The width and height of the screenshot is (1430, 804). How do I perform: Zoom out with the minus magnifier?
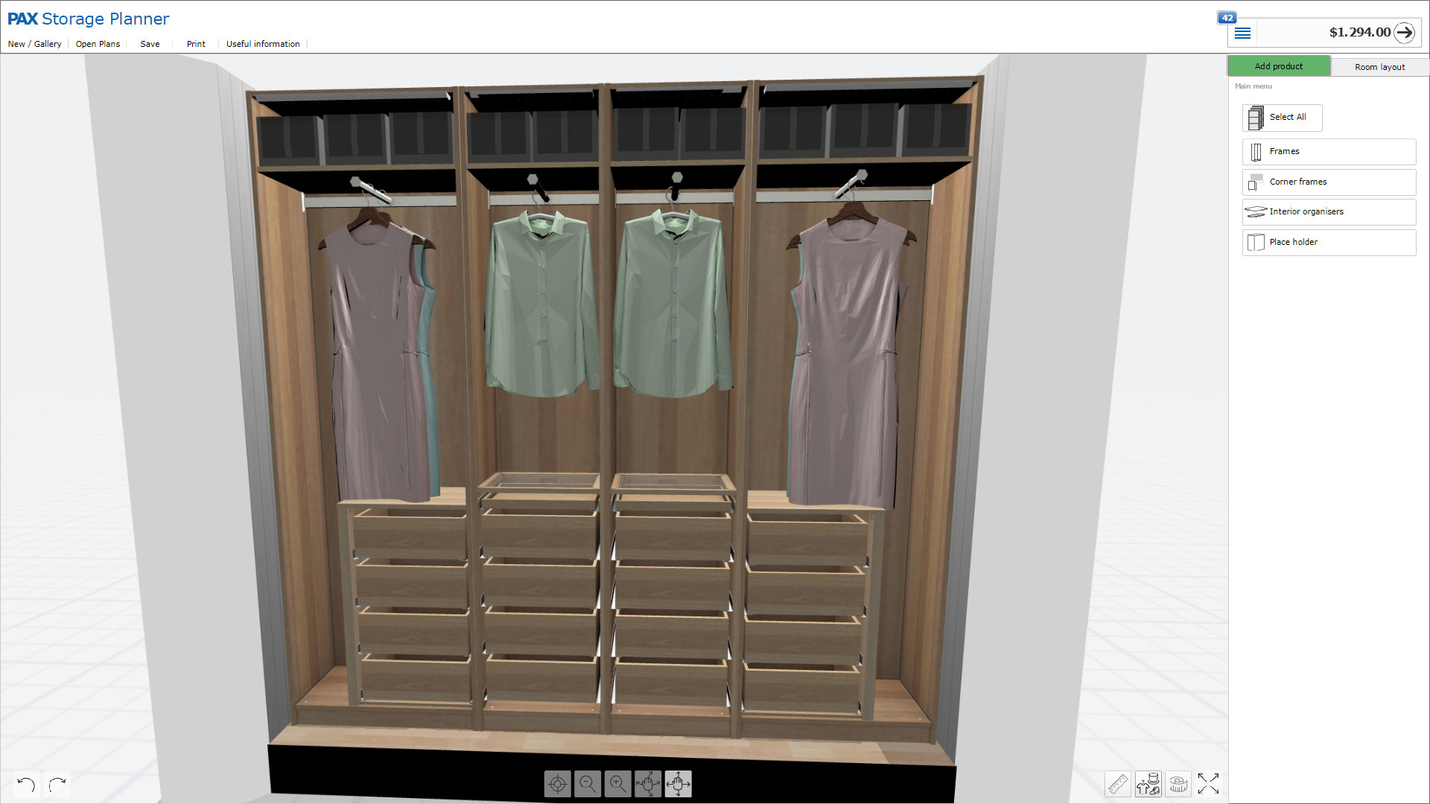click(x=588, y=784)
